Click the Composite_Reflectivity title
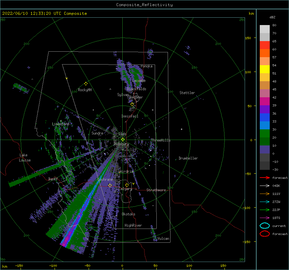289x270 pixels. point(144,5)
